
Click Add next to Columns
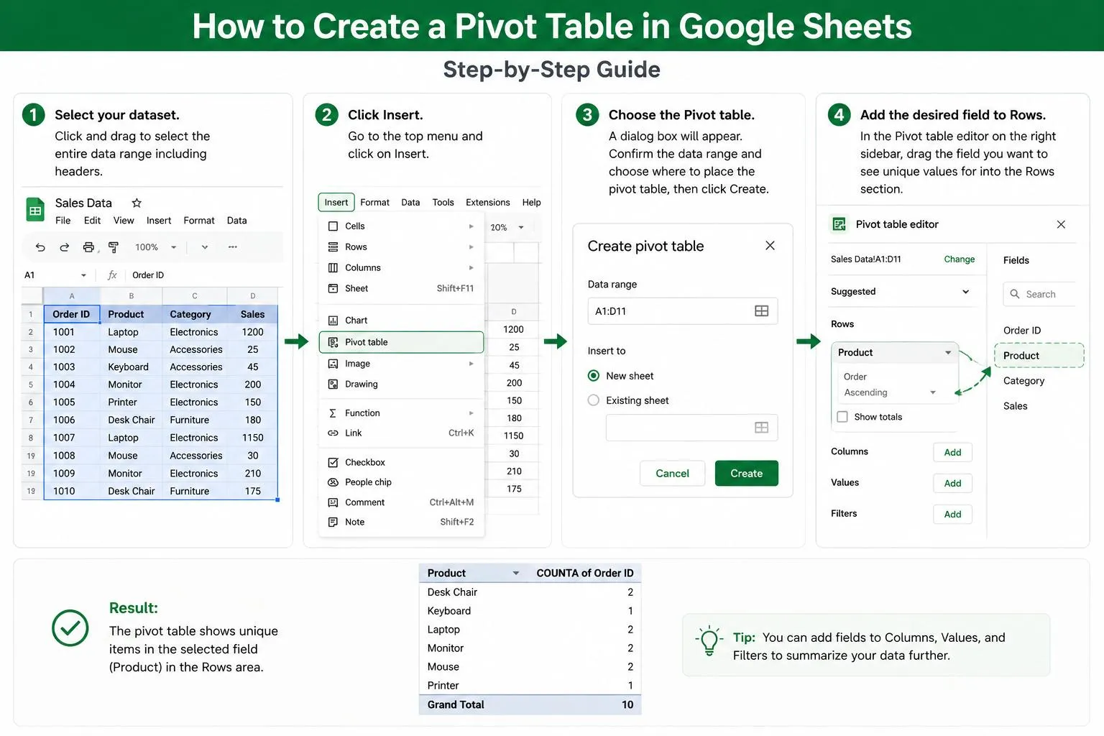(953, 452)
